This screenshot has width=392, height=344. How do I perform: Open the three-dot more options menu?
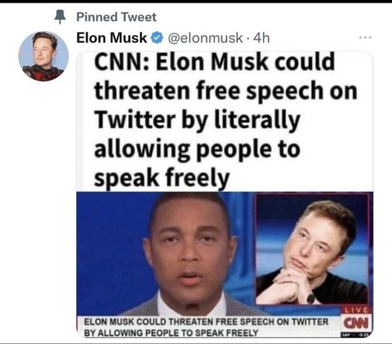tap(366, 38)
